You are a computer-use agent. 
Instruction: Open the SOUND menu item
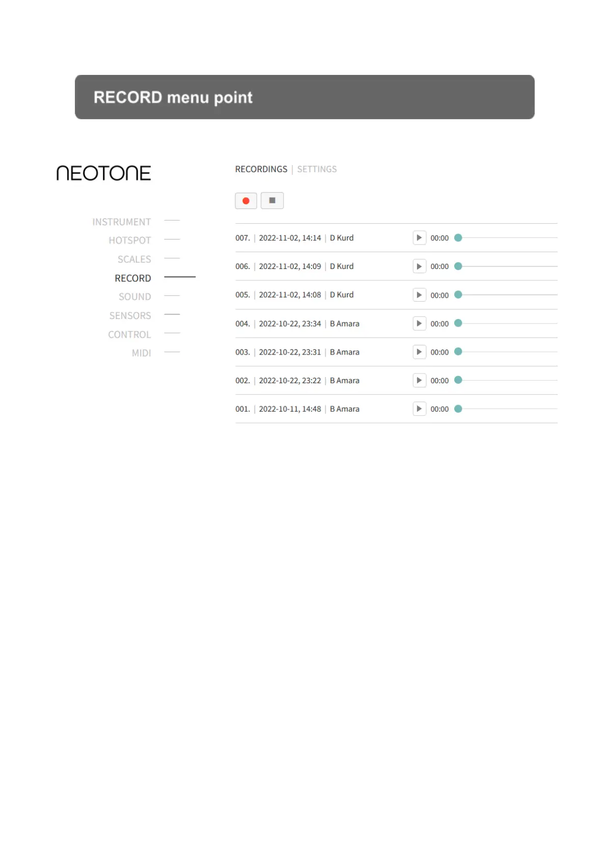(135, 297)
